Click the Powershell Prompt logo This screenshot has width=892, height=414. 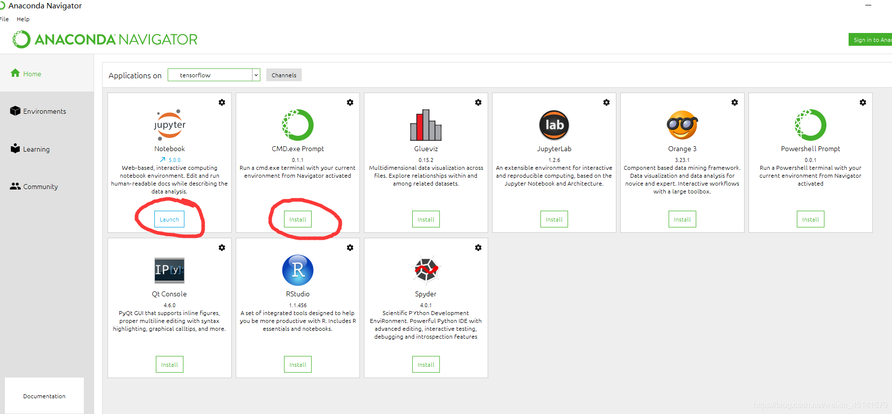point(811,125)
